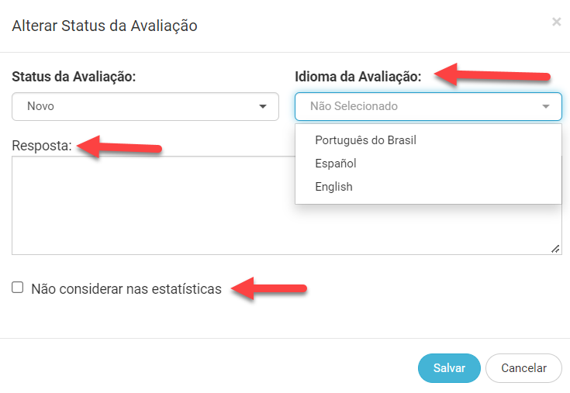This screenshot has height=393, width=570.
Task: Click the Status da Avaliação label
Action: [x=74, y=77]
